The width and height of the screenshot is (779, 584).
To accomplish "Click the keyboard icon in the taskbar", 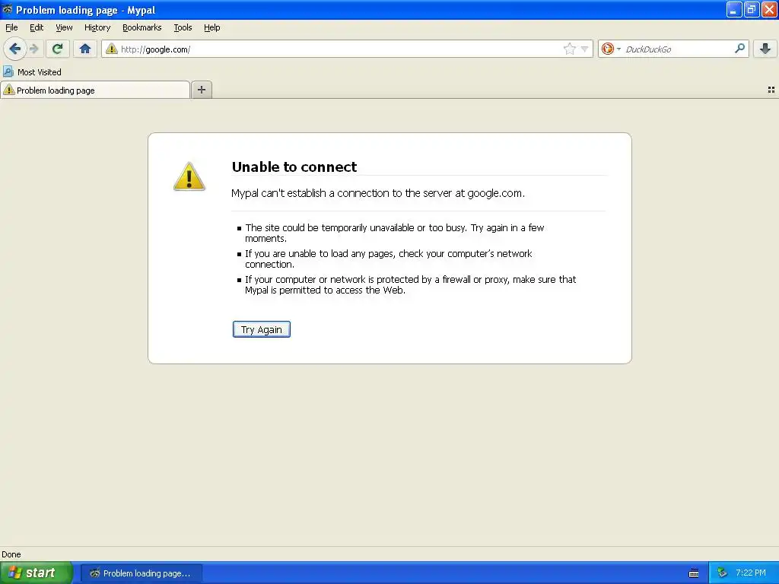I will pos(694,573).
